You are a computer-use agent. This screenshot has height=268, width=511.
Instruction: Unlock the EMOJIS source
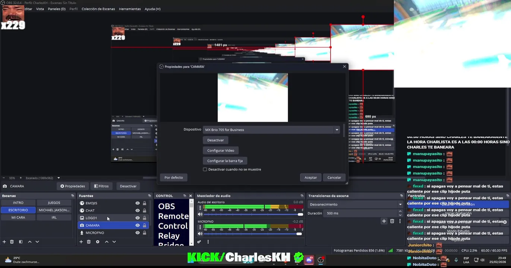point(145,203)
